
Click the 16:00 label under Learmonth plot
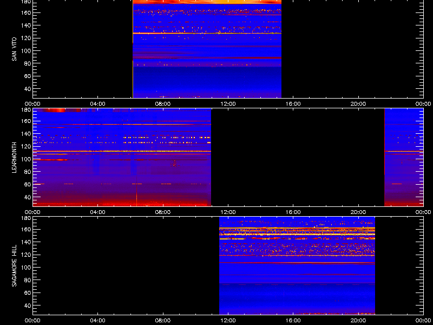pyautogui.click(x=293, y=212)
